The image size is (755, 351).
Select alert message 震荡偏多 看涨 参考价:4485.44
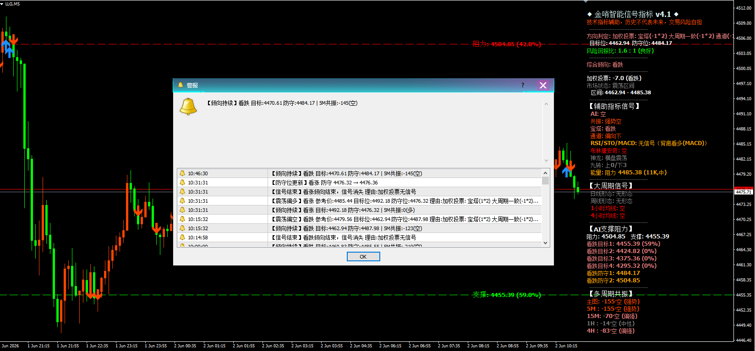pyautogui.click(x=405, y=201)
